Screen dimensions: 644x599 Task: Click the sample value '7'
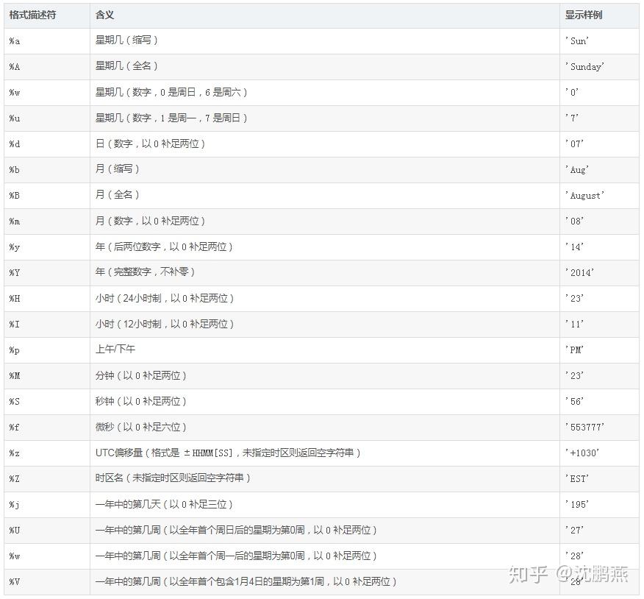pos(572,118)
